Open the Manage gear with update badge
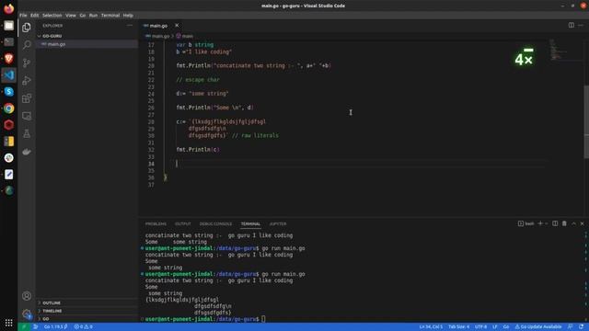Viewport: 589px width, 331px height. pyautogui.click(x=27, y=314)
